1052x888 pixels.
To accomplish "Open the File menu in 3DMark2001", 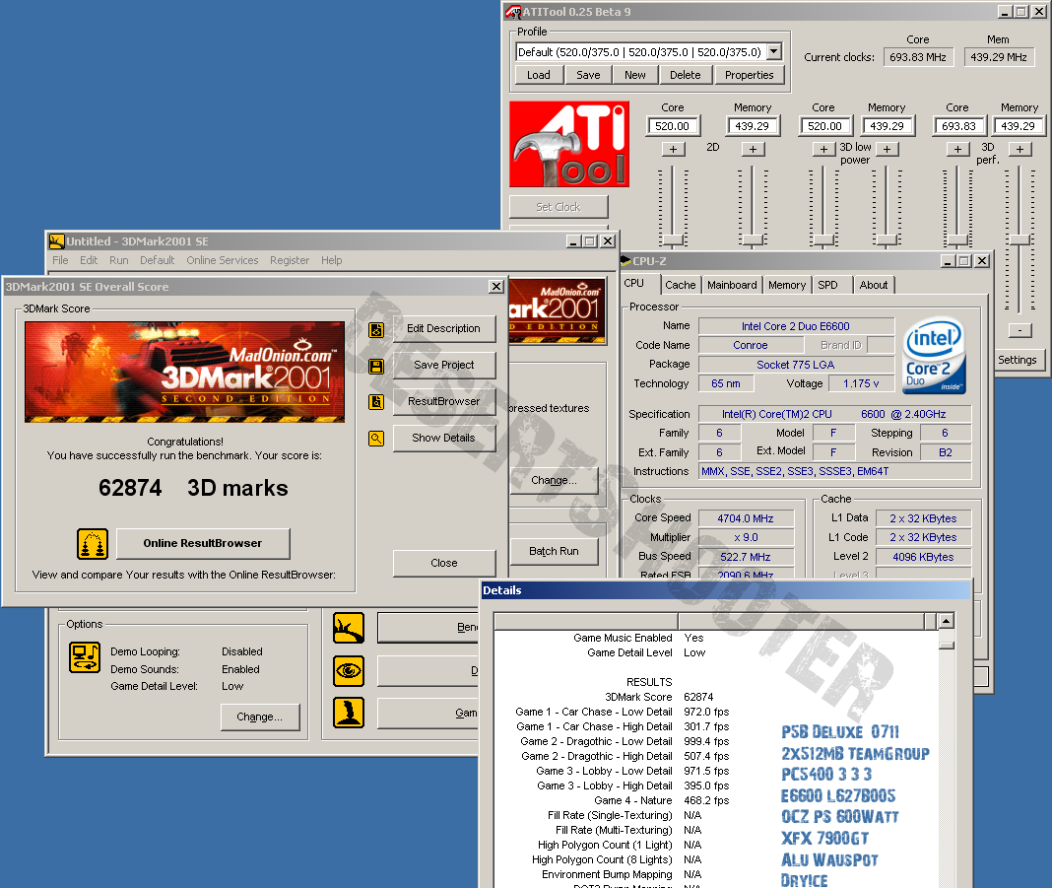I will click(60, 260).
